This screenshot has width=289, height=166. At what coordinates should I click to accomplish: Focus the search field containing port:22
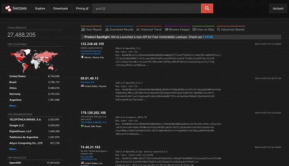click(x=147, y=9)
